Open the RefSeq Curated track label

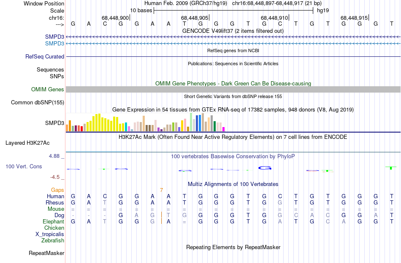[x=44, y=56]
